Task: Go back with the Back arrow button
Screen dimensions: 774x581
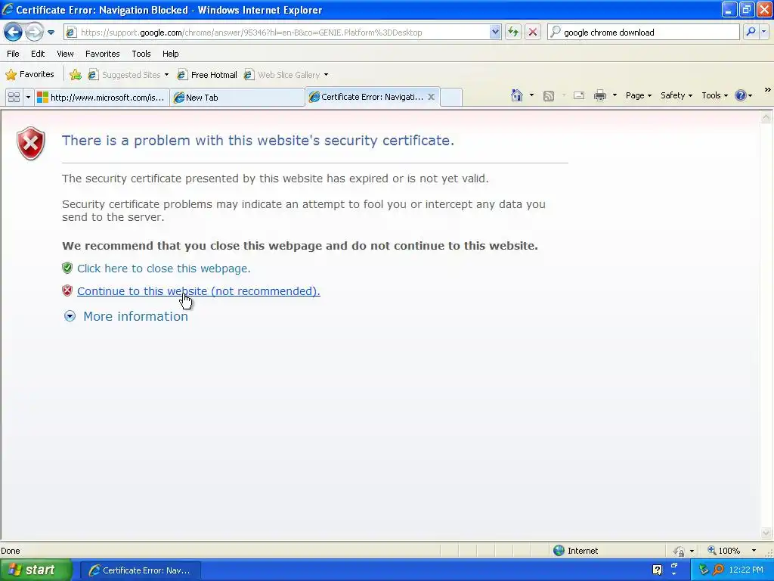Action: click(13, 32)
